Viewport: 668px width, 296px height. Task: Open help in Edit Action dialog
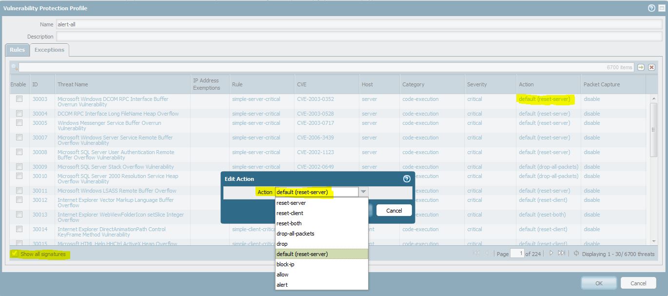407,179
